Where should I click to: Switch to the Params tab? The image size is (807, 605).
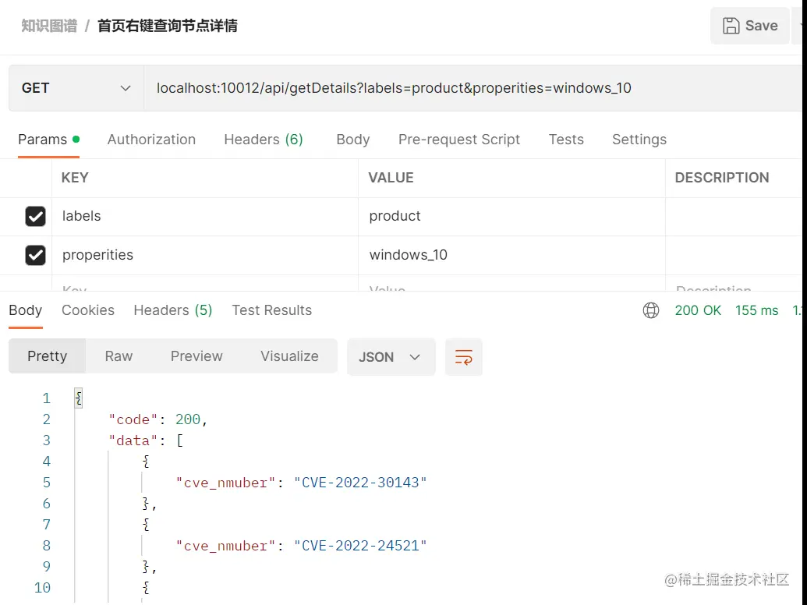[x=48, y=140]
